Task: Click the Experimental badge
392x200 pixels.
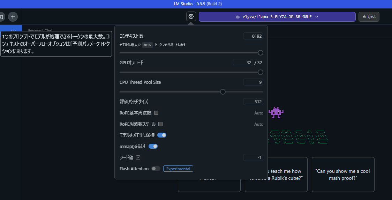Action: point(178,169)
